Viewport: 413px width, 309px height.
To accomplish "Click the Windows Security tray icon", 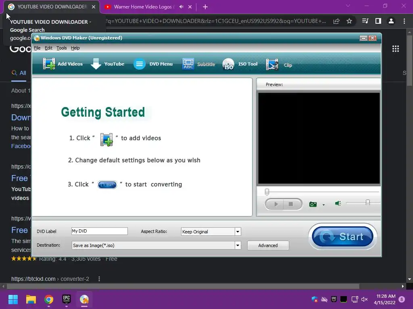I will (315, 299).
